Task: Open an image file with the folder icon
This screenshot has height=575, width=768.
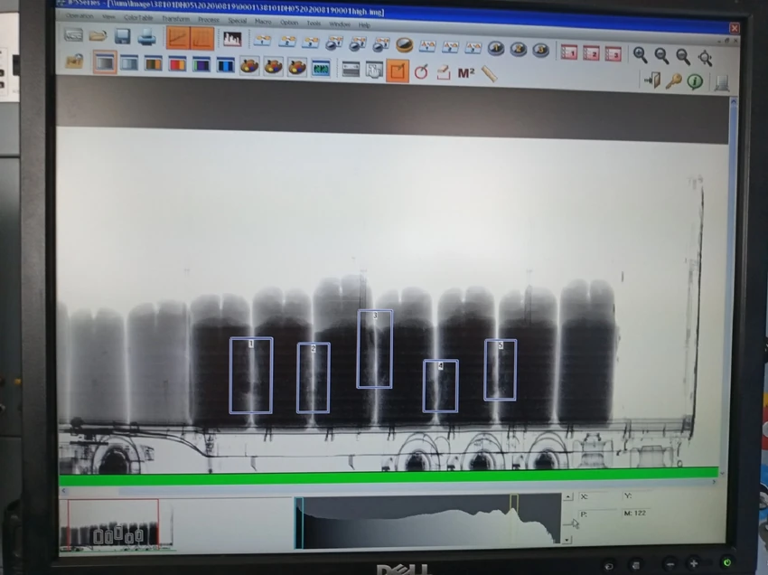Action: click(x=98, y=36)
